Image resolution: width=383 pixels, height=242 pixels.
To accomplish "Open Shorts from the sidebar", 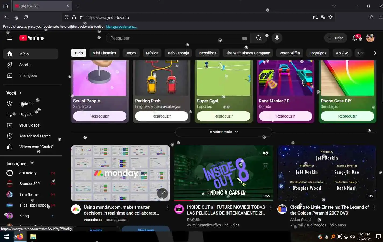I will point(31,65).
